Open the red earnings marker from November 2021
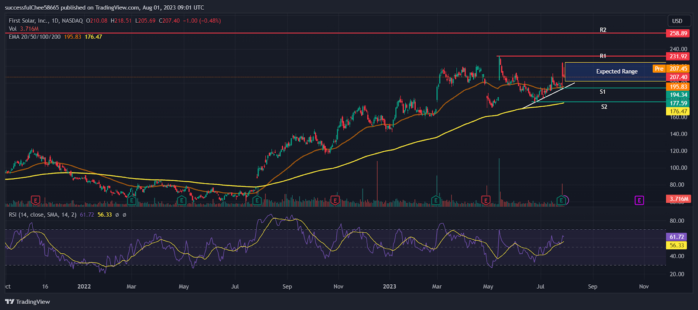 point(36,201)
